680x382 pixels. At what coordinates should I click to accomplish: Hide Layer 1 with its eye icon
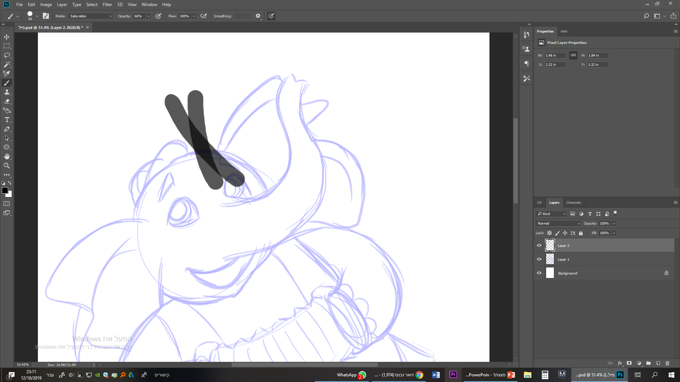tap(539, 259)
